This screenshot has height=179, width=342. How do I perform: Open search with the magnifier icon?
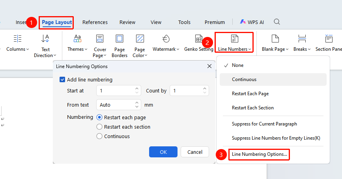pos(277,22)
